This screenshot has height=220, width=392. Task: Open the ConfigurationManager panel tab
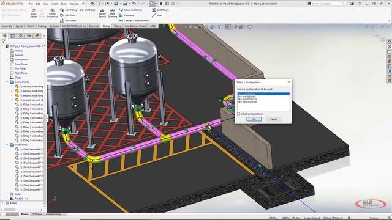click(21, 36)
